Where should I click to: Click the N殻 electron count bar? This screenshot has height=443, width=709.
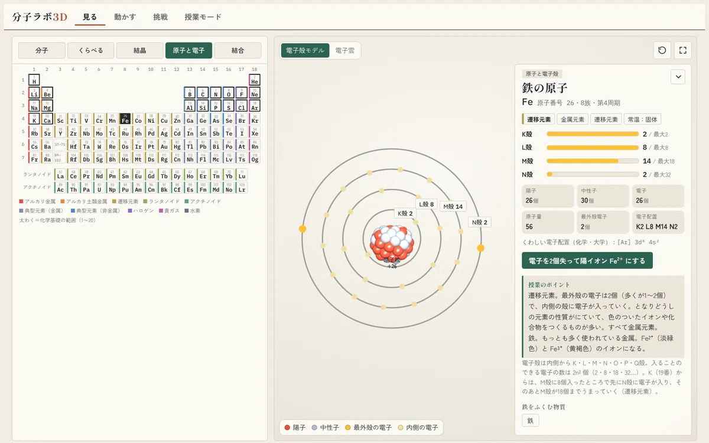click(593, 174)
